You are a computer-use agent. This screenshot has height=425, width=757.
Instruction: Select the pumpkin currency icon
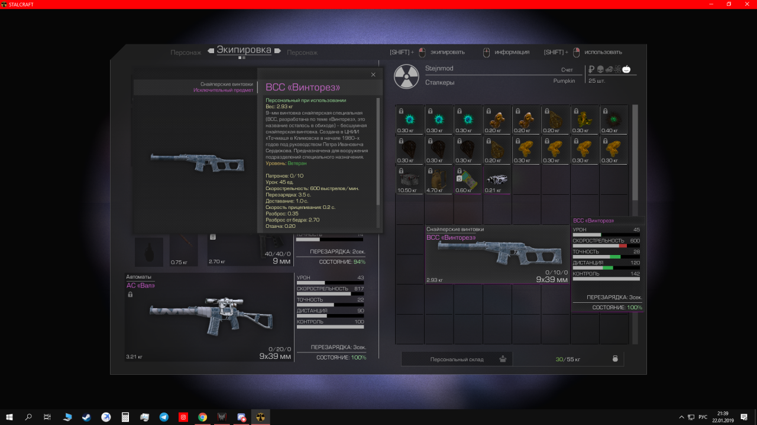(x=626, y=69)
